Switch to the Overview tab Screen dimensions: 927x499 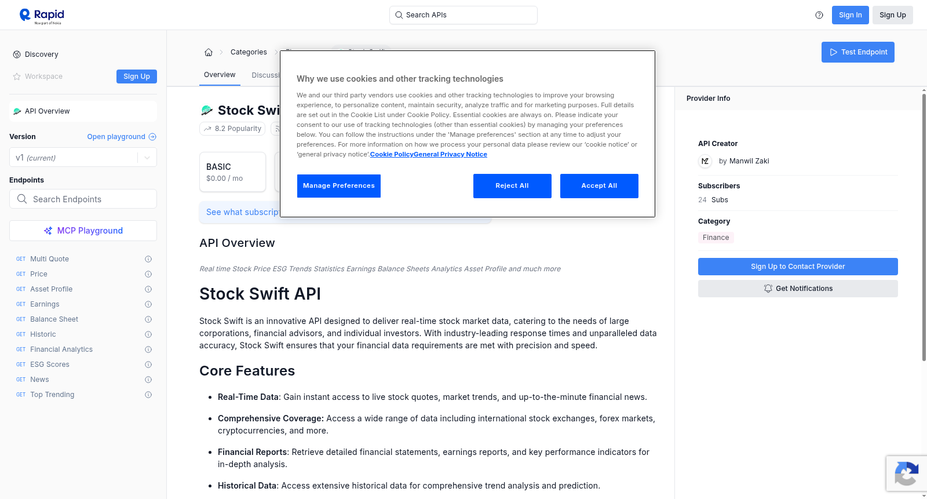tap(220, 75)
